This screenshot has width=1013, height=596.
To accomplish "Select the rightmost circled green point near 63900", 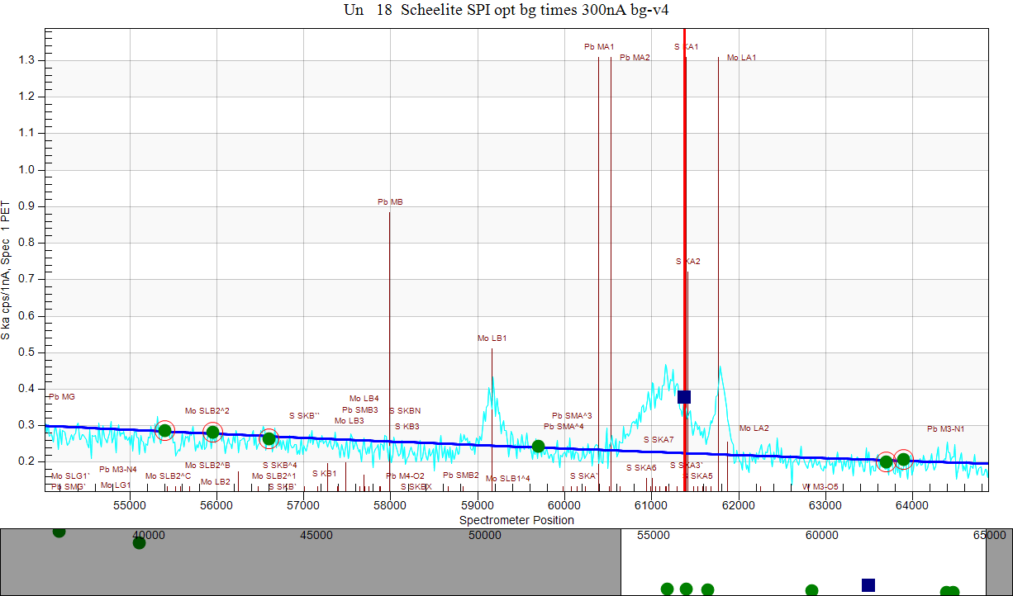I will click(903, 460).
